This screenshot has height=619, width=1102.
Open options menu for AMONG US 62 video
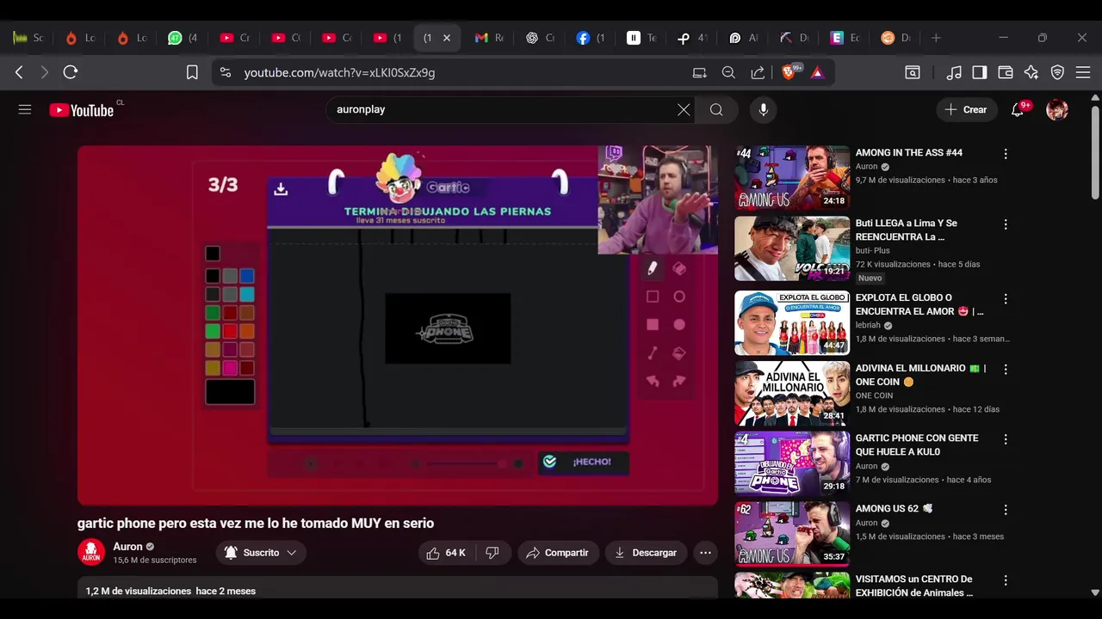[1006, 510]
